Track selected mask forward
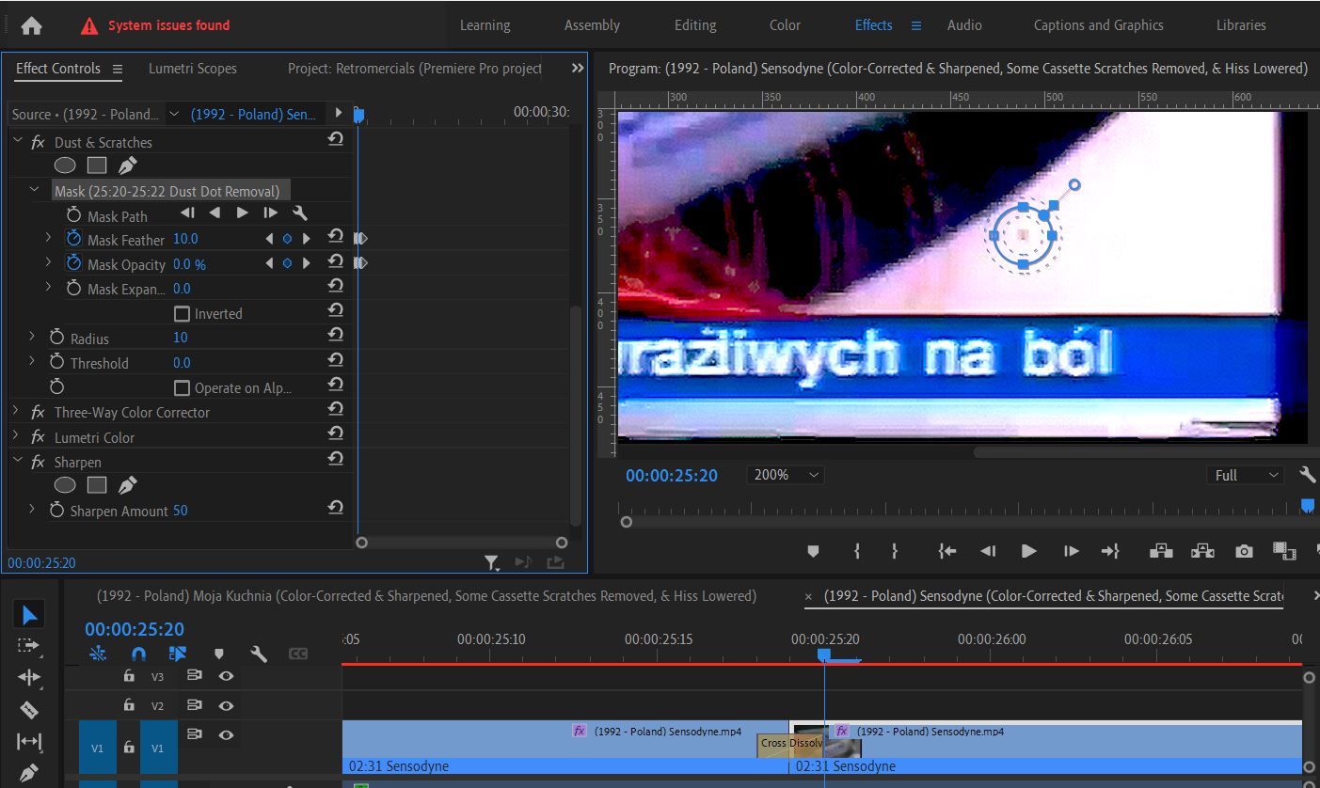This screenshot has width=1320, height=788. point(242,213)
